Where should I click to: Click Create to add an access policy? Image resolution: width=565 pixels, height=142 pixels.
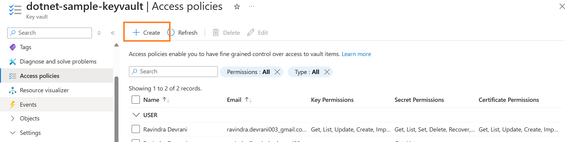tap(147, 32)
